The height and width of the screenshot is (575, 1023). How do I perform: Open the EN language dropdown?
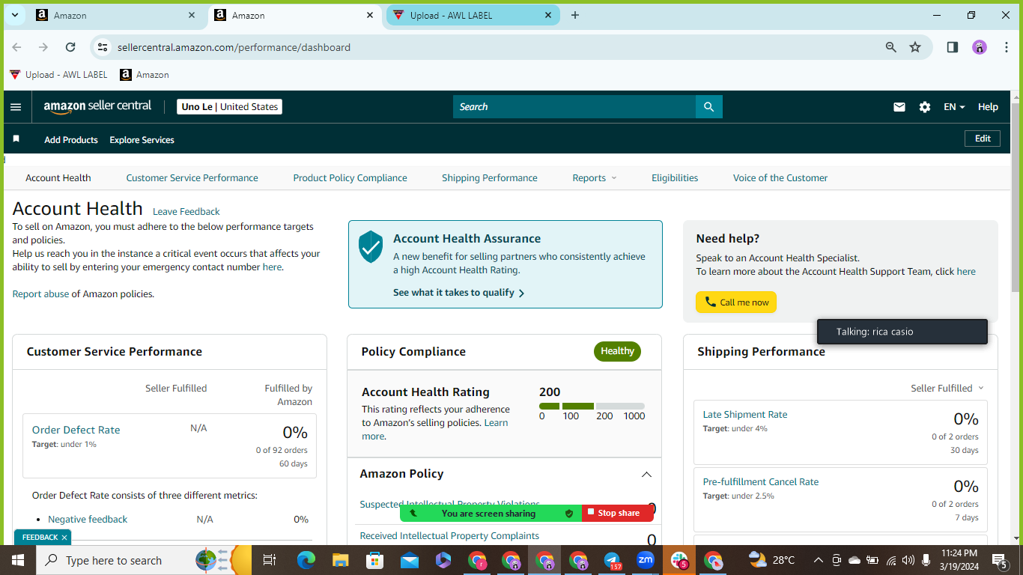(x=954, y=107)
